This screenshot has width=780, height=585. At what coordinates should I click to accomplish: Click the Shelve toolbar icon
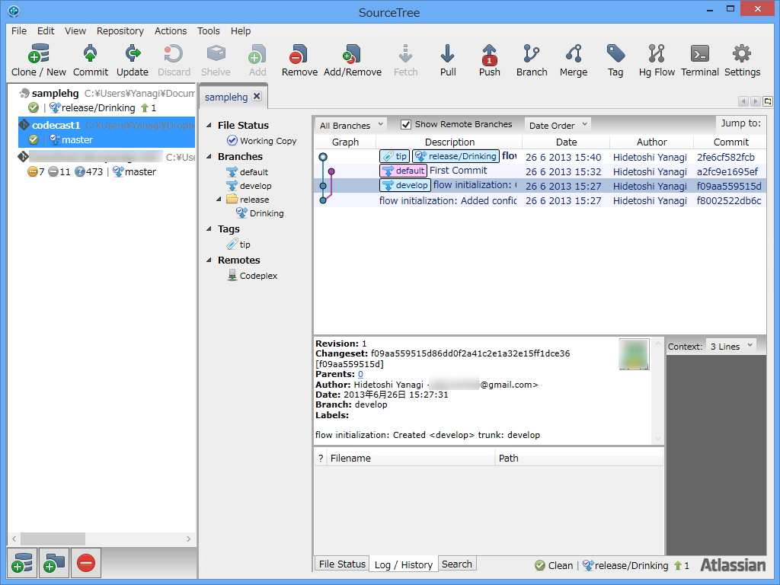click(216, 60)
